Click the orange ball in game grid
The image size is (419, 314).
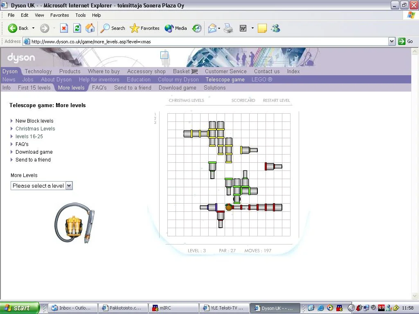click(x=229, y=207)
